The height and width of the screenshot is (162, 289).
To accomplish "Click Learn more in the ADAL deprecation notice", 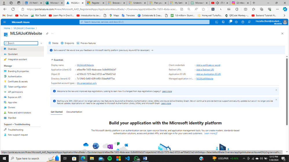I will (166, 103).
